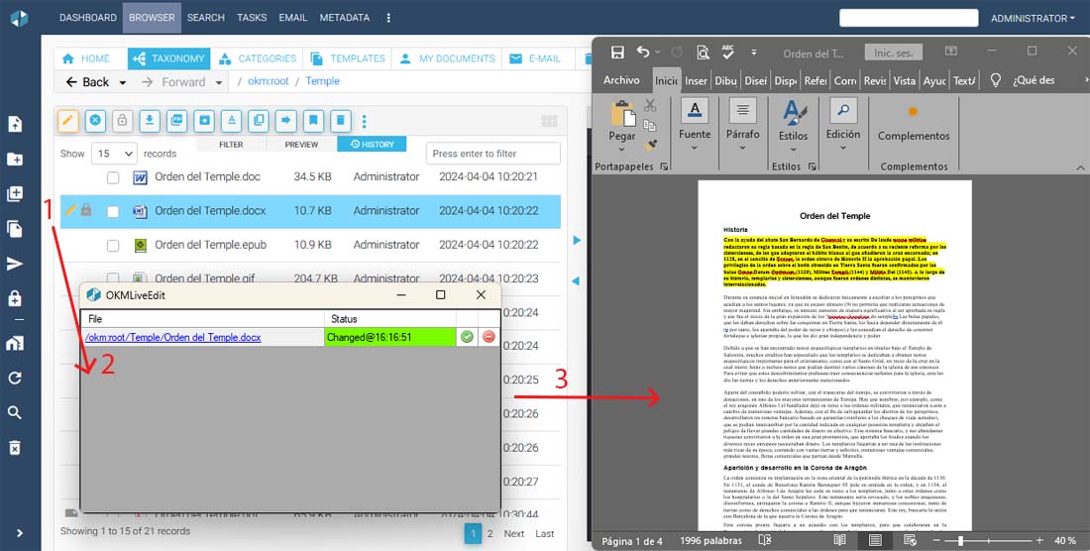Select checkbox beside Orden del Temple.docx
The height and width of the screenshot is (551, 1090).
pyautogui.click(x=113, y=211)
